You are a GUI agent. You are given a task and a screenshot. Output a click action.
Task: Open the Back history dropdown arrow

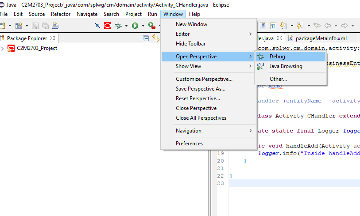click(x=336, y=26)
